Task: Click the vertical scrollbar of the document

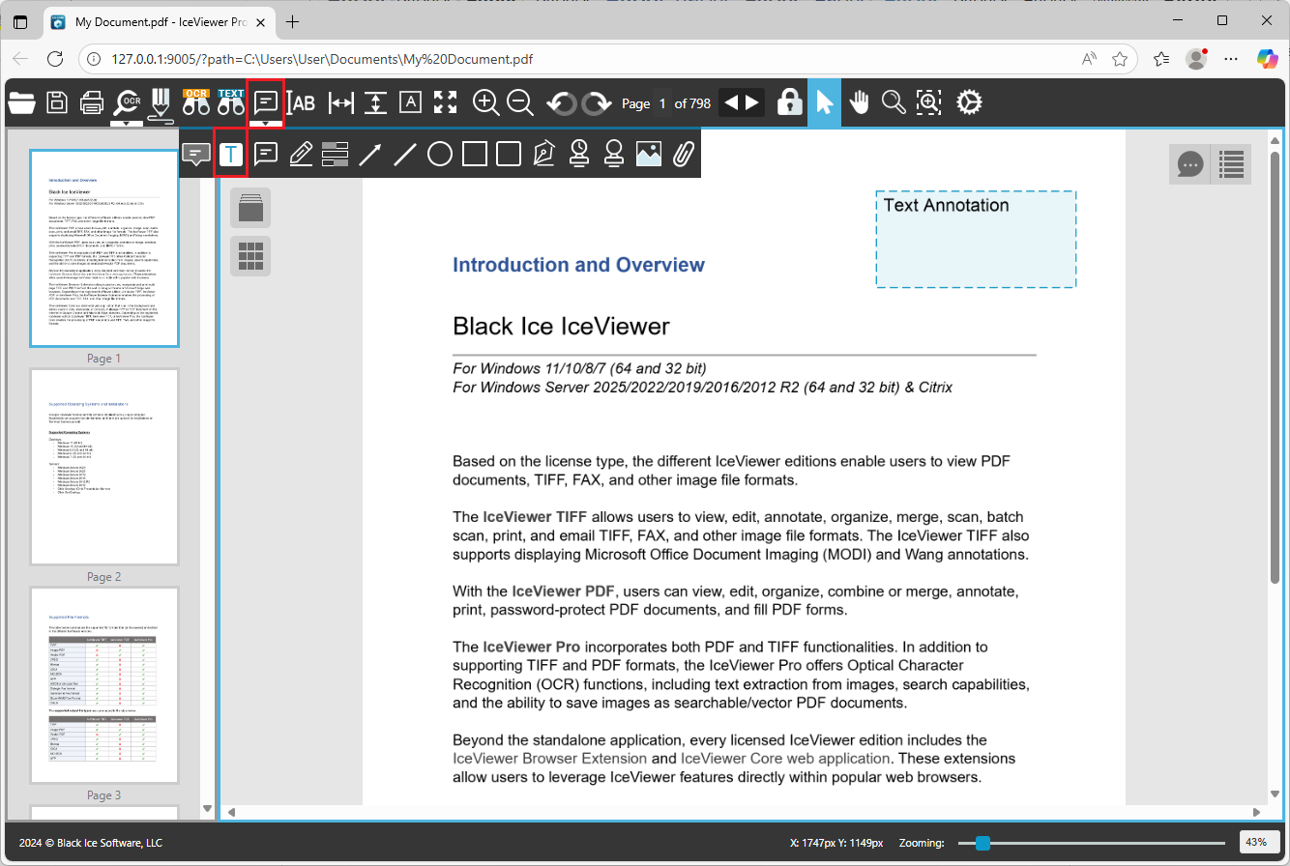Action: (x=1275, y=365)
